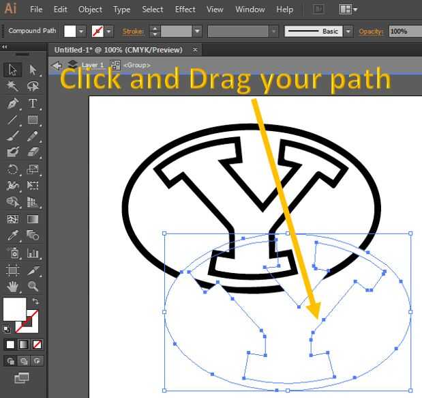Exit isolation mode with back arrow
Viewport: 422px width, 398px height.
coord(57,66)
